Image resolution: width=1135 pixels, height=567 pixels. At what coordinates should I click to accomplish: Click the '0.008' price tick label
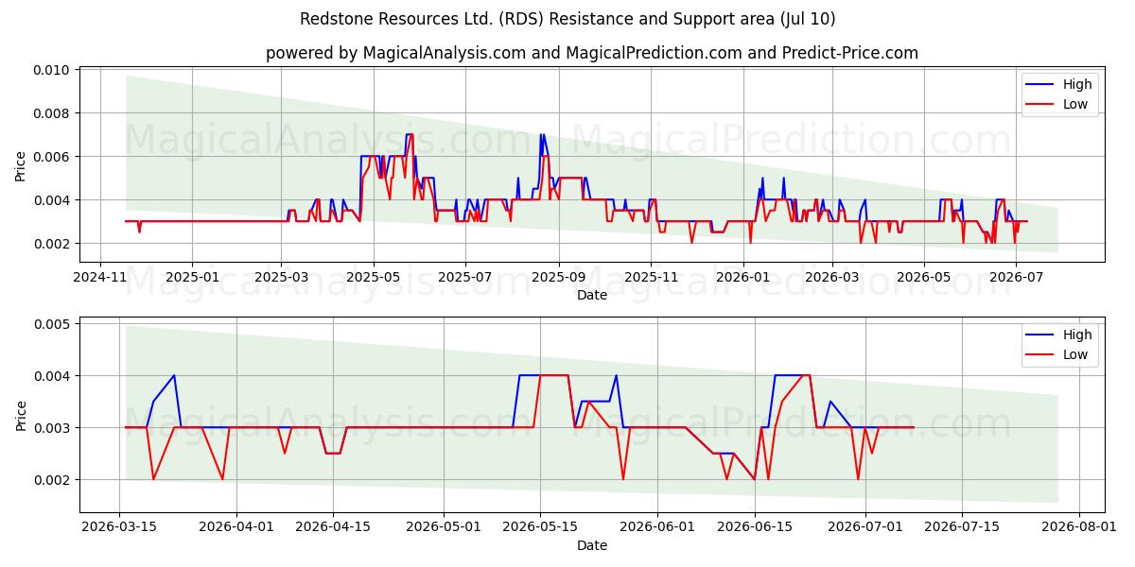pos(53,113)
